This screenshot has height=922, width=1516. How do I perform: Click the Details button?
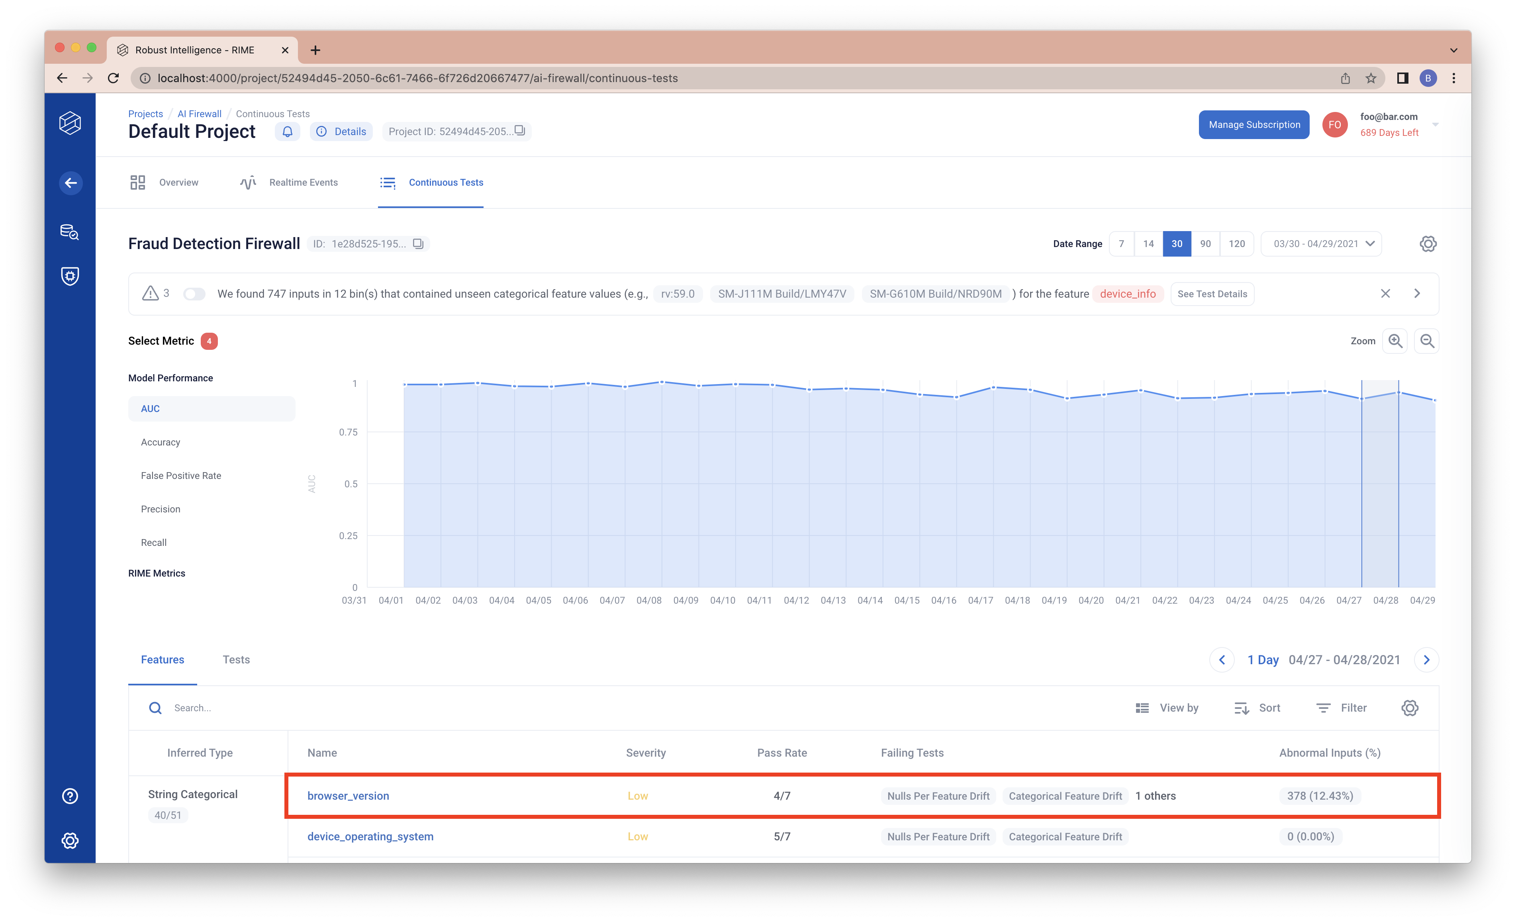click(341, 132)
